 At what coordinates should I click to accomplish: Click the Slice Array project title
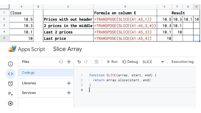click(x=68, y=49)
